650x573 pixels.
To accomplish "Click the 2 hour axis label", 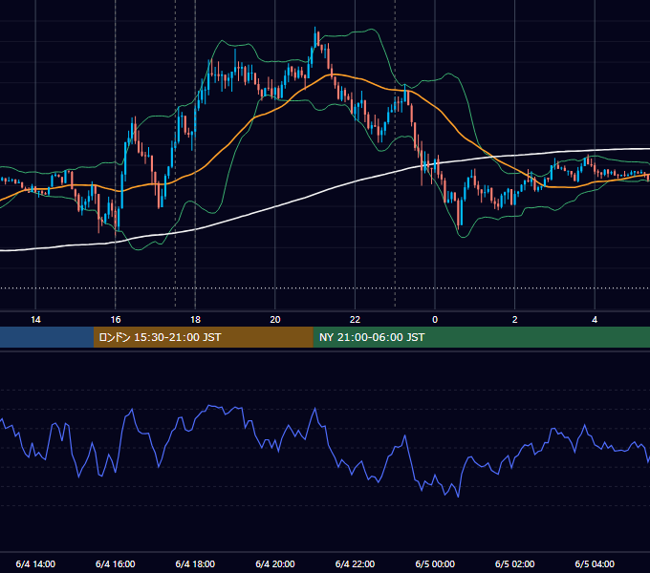I will click(515, 320).
